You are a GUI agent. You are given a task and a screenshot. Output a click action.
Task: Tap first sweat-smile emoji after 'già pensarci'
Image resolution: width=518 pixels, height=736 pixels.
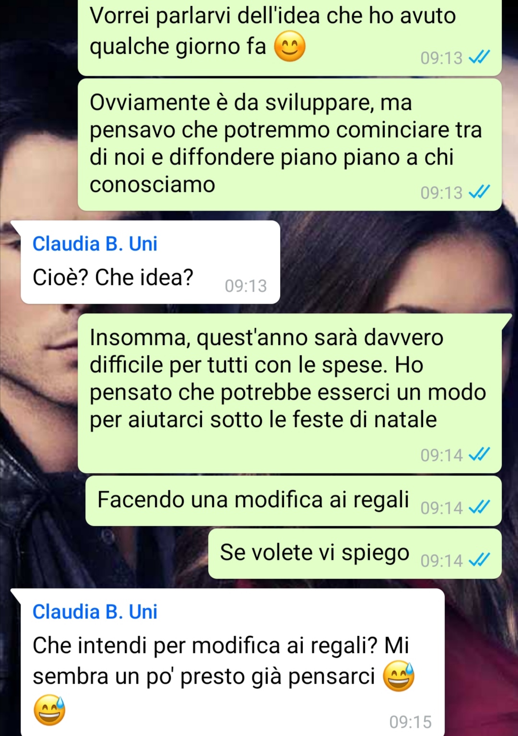(399, 676)
